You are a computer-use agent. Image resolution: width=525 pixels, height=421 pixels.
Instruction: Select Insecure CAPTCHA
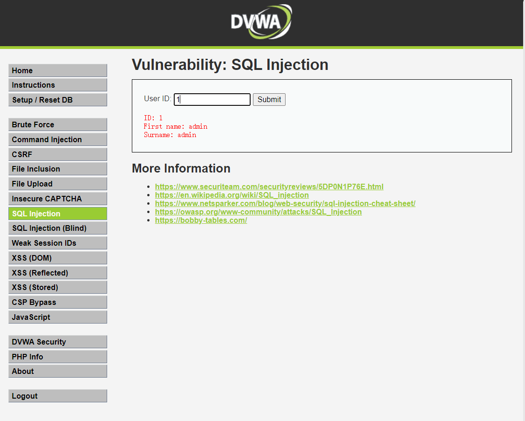[57, 198]
